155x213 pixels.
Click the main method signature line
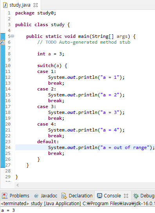pos(81,36)
